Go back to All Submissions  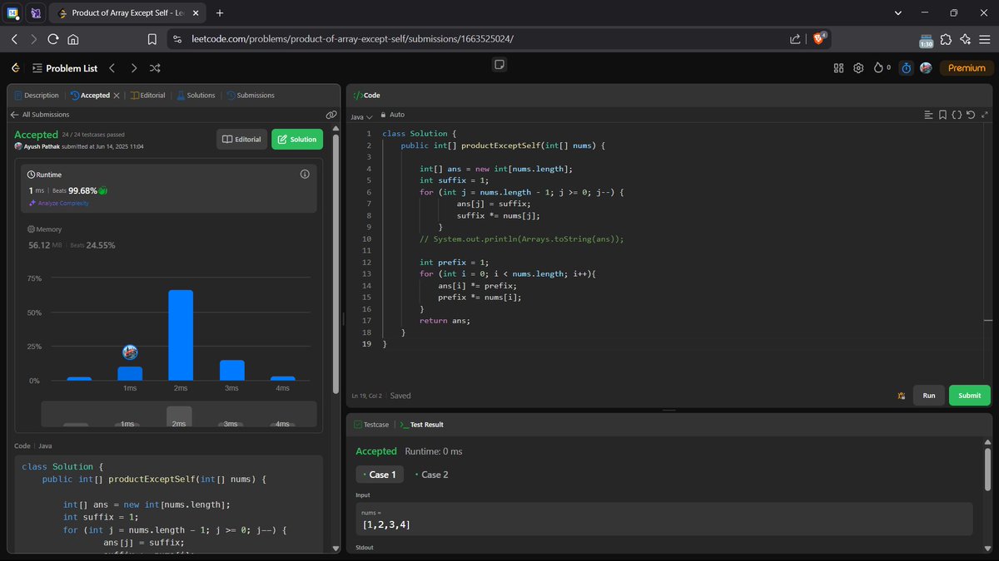40,115
